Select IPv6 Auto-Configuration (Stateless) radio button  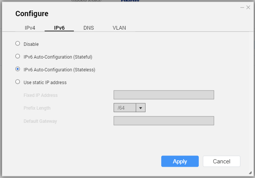[18, 69]
